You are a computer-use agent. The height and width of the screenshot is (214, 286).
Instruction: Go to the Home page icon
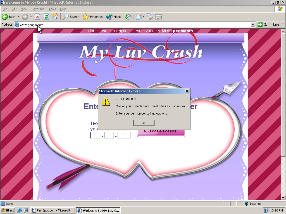click(55, 17)
